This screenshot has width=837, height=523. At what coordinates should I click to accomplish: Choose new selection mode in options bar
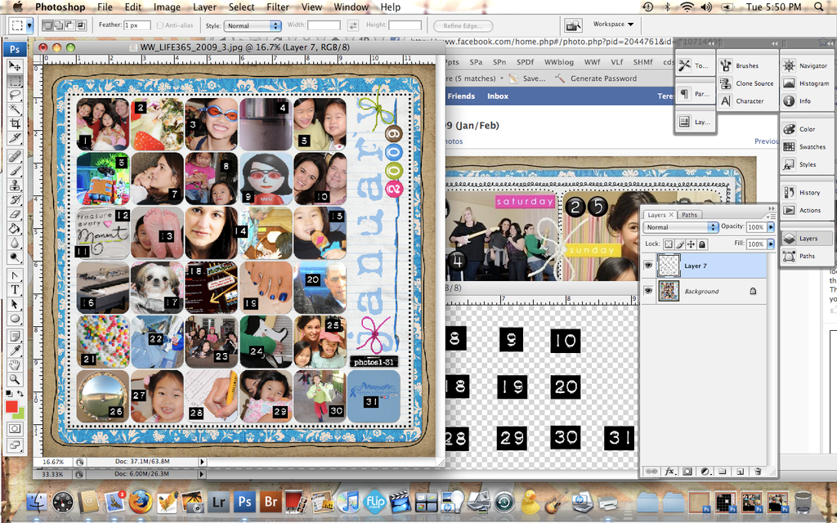coord(48,25)
